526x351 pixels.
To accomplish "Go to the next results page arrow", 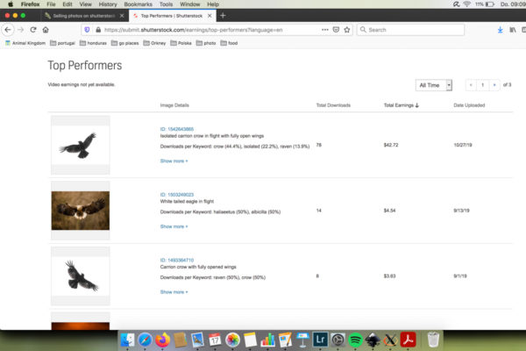I will click(494, 85).
